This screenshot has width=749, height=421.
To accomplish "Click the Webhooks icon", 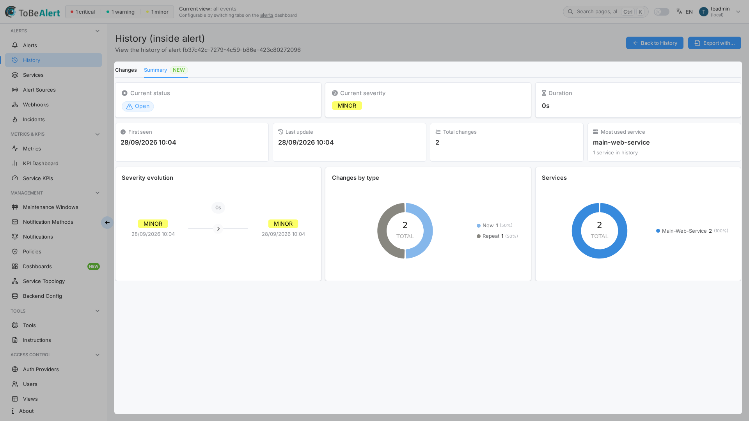I will pos(15,104).
